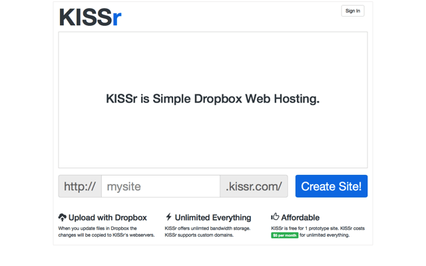Select the 'Affordable' heading text
This screenshot has width=426, height=266.
pos(300,217)
